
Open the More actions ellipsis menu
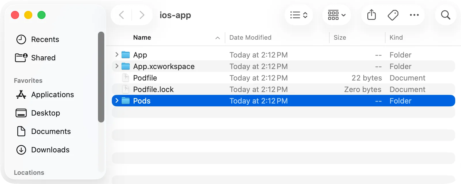(414, 15)
